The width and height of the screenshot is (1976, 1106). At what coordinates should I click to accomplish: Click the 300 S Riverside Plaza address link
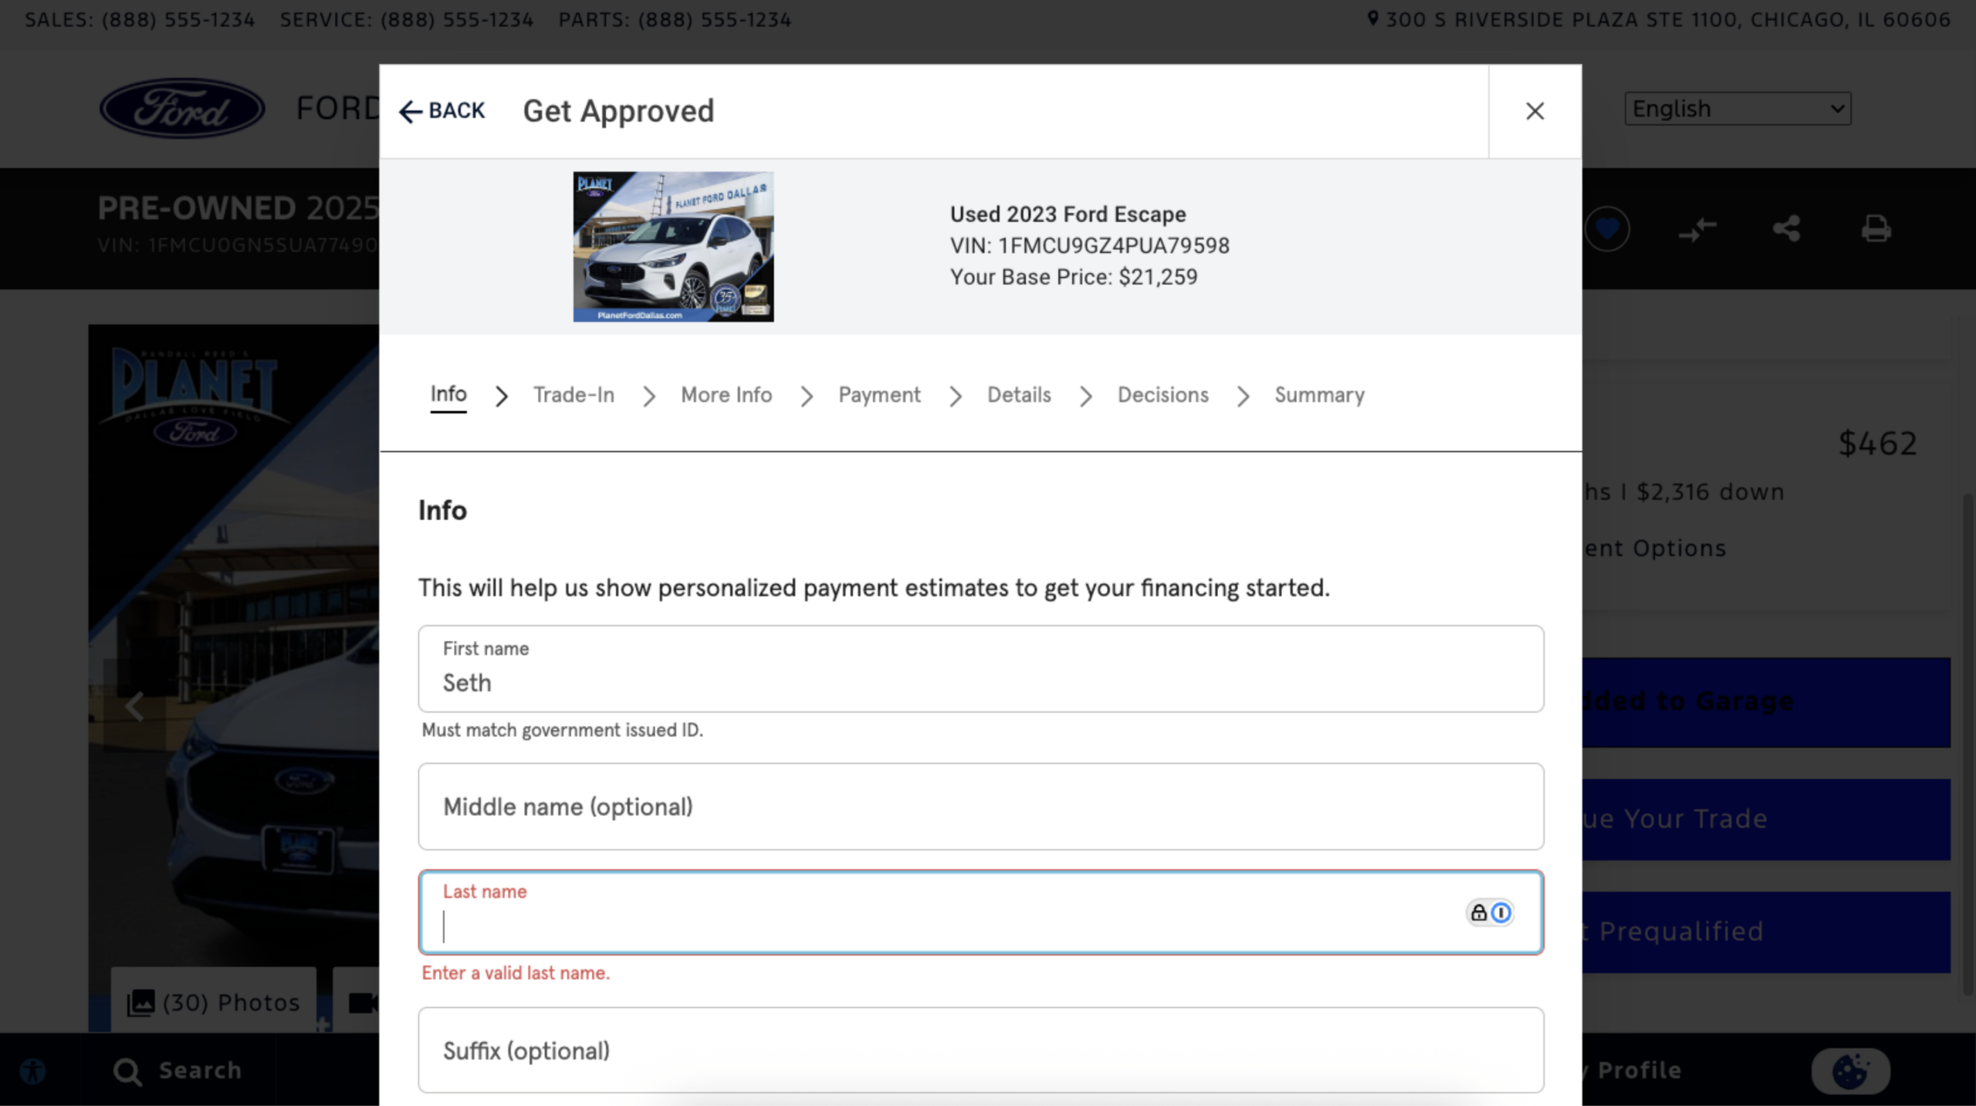pos(1660,20)
